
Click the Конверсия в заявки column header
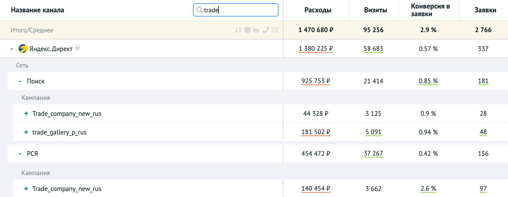coord(430,10)
